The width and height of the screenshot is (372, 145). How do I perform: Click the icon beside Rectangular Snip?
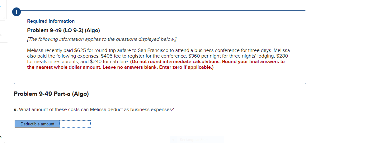(x=174, y=140)
